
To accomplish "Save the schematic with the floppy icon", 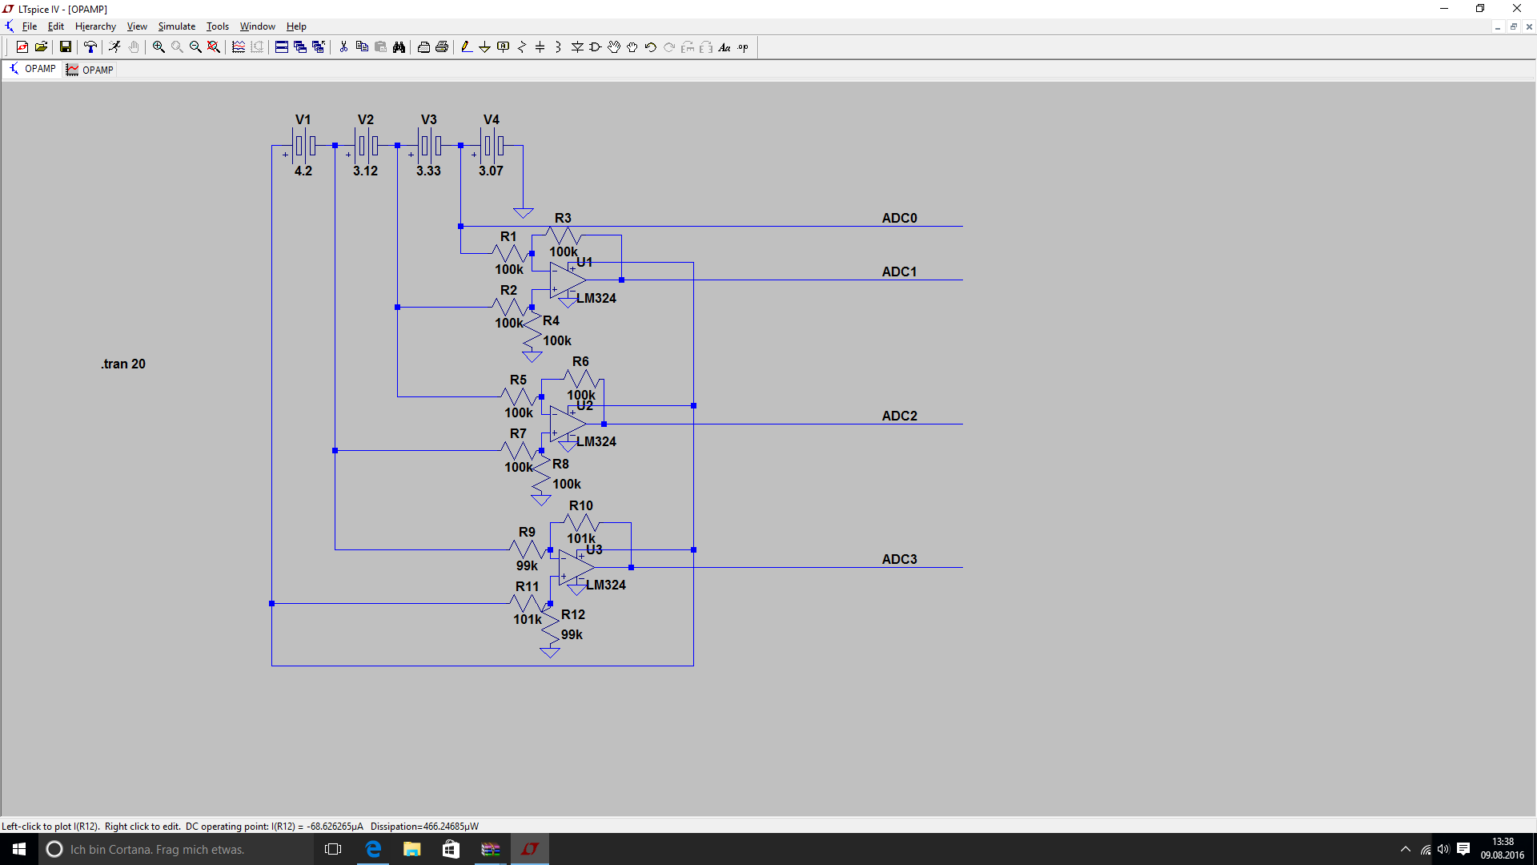I will point(66,47).
